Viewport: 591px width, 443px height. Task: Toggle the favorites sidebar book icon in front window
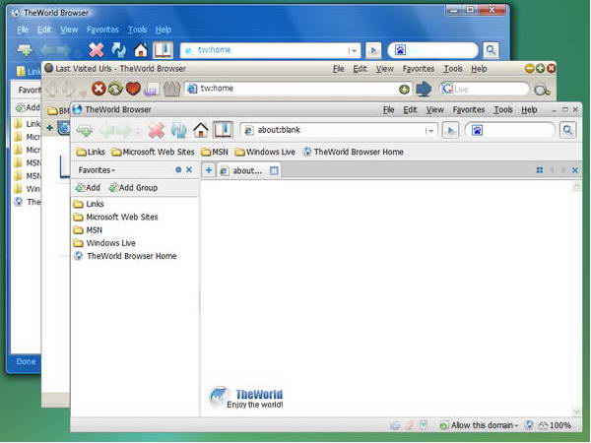(x=224, y=130)
